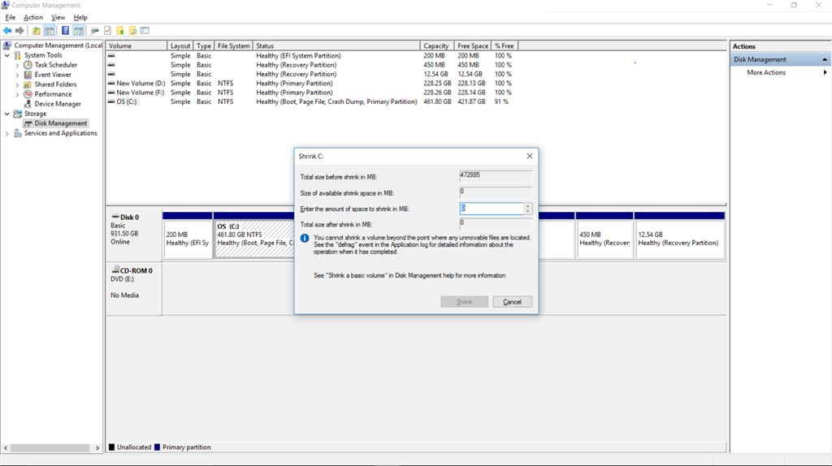Click the Computer Management title bar icon
The width and height of the screenshot is (832, 466).
coord(6,6)
